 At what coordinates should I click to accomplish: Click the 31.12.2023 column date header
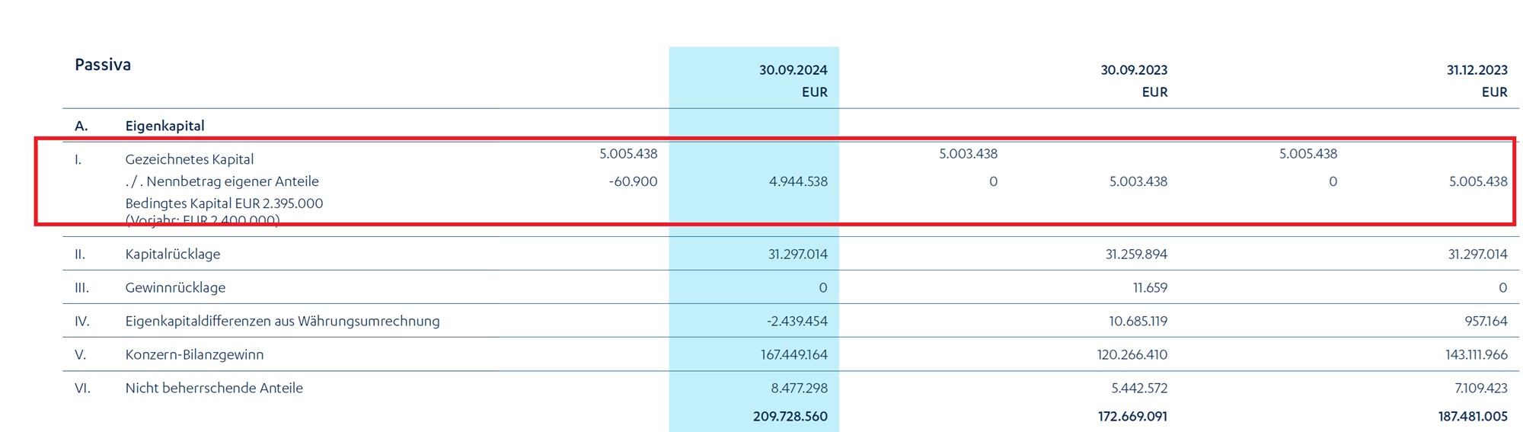pos(1477,70)
